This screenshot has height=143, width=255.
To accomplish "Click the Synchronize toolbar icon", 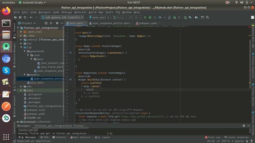I will pyautogui.click(x=25, y=17).
